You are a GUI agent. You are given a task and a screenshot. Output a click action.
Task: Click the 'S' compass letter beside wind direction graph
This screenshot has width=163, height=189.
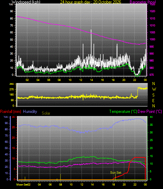[153, 95]
